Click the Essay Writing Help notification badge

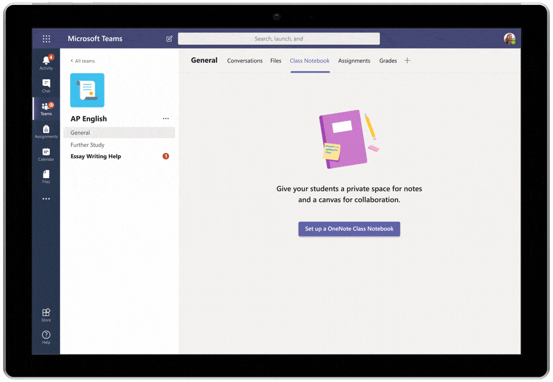coord(166,156)
